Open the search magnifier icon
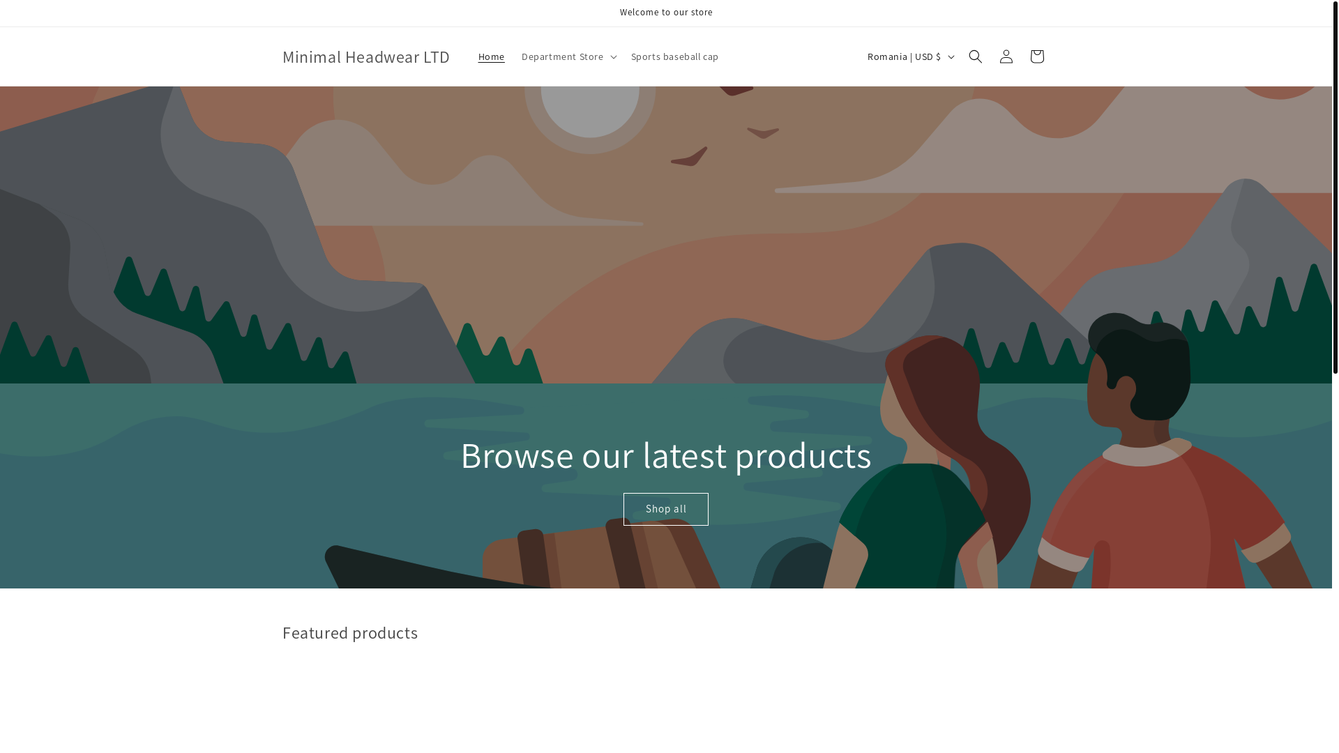Viewport: 1339px width, 753px height. pyautogui.click(x=975, y=56)
